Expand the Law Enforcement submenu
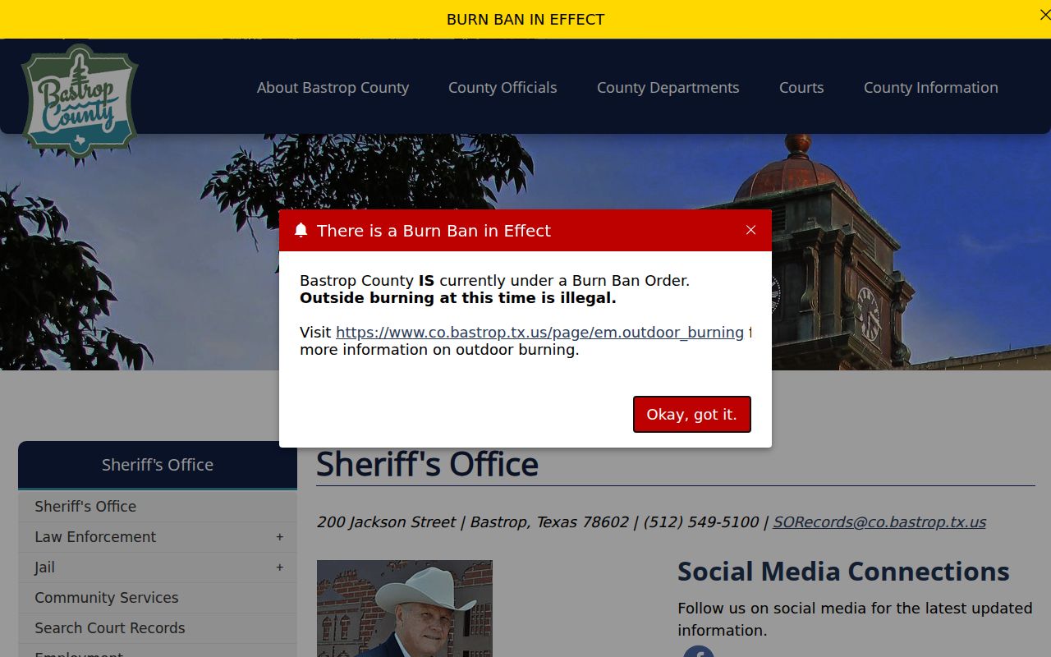Viewport: 1051px width, 657px height. tap(279, 537)
